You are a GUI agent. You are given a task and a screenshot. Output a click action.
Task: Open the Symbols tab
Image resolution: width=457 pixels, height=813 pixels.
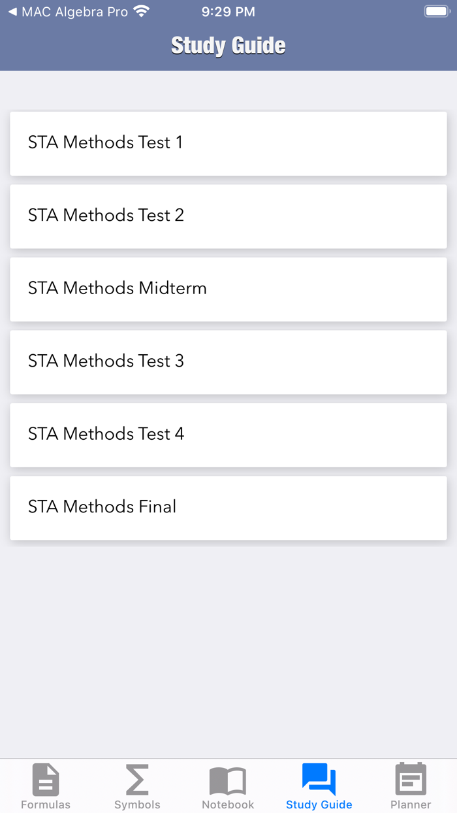[136, 786]
